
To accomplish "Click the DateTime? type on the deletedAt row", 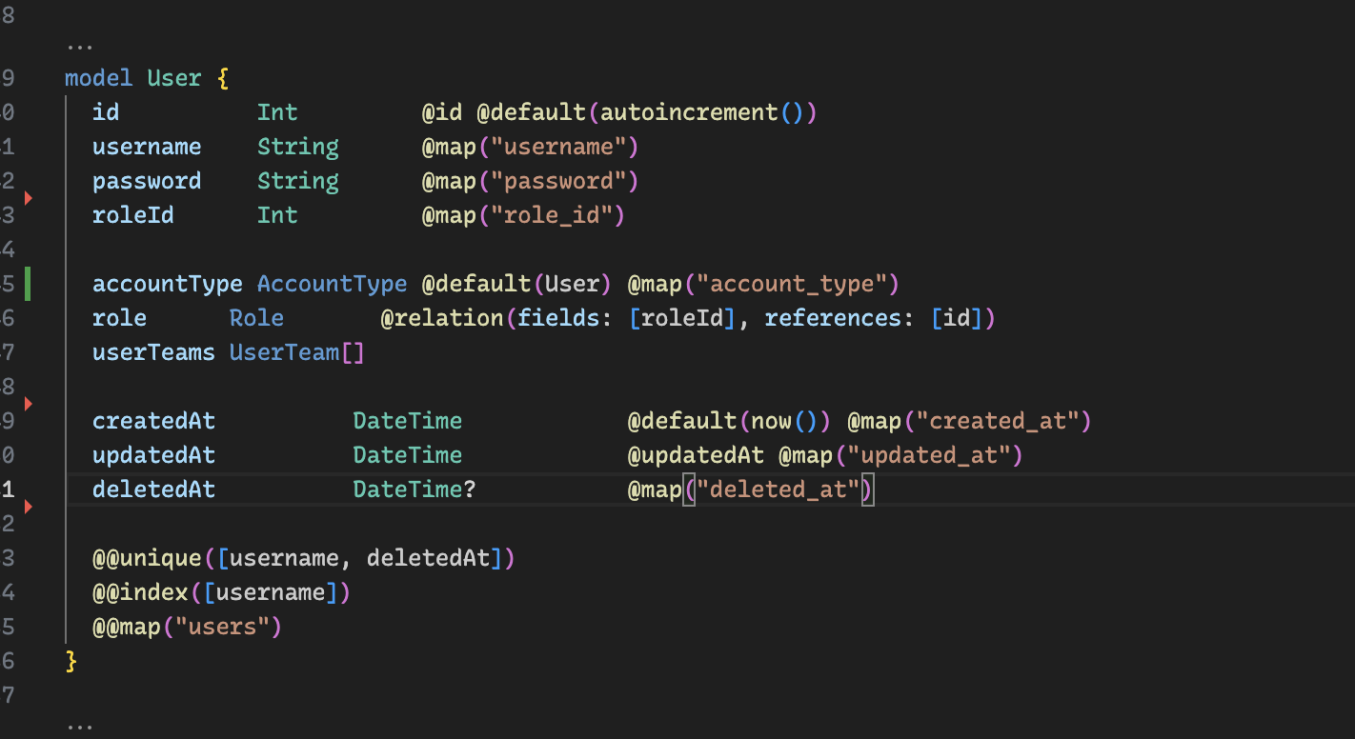I will coord(415,489).
